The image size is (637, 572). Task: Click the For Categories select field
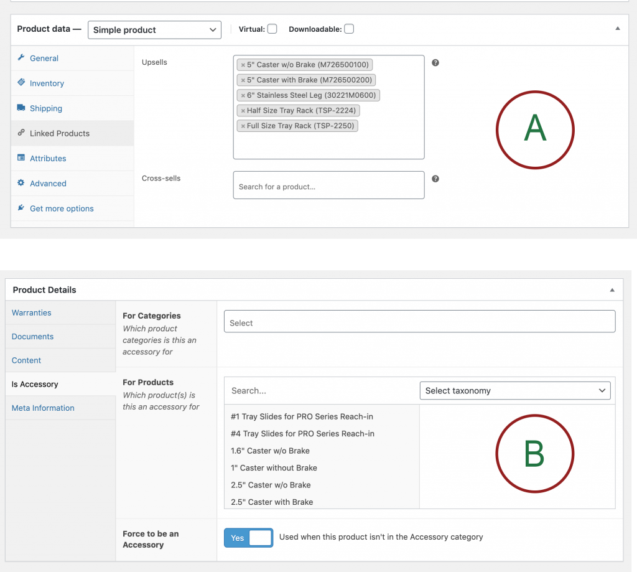[419, 322]
